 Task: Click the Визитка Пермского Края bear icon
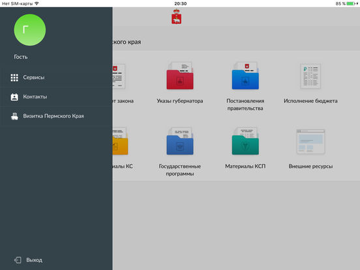[x=14, y=116]
